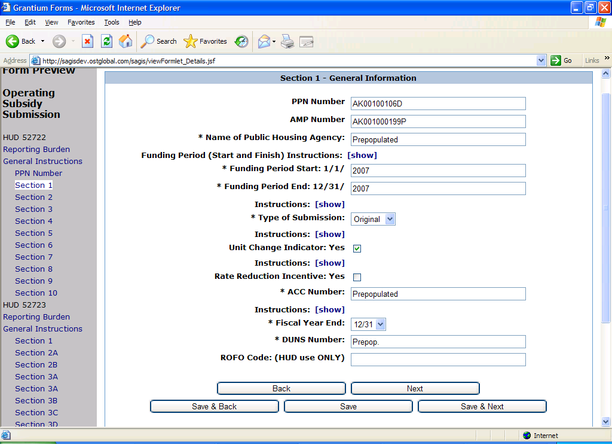This screenshot has height=444, width=612.
Task: Go to the browser Home icon
Action: tap(126, 41)
